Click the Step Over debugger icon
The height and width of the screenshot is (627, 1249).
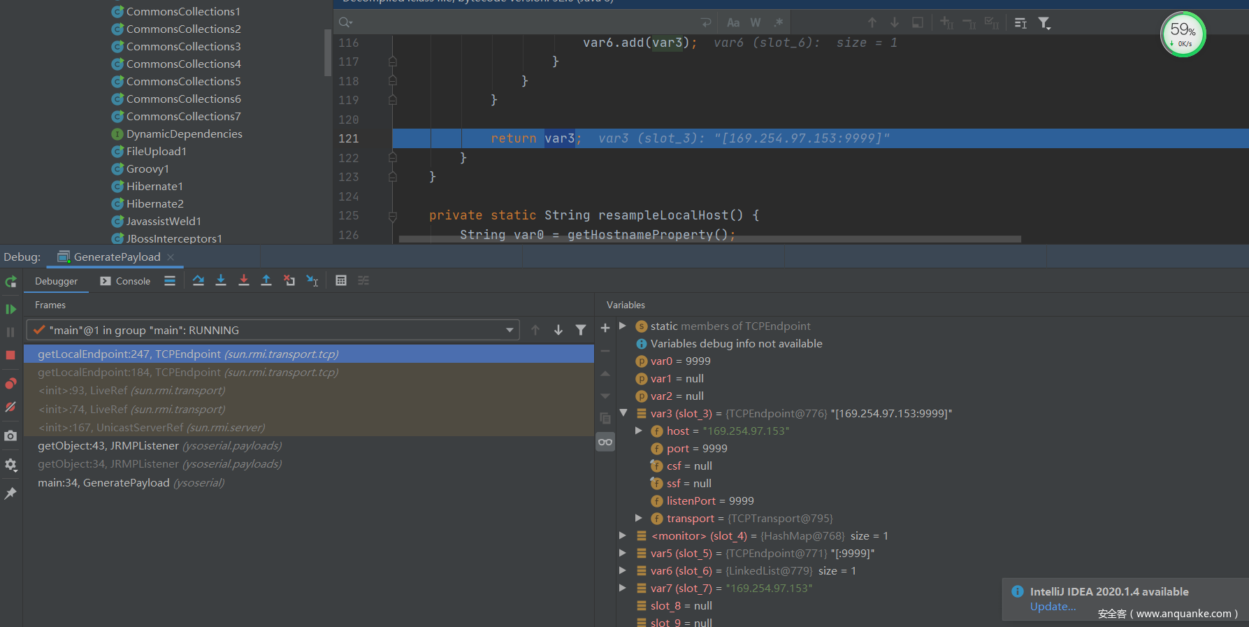pos(198,280)
